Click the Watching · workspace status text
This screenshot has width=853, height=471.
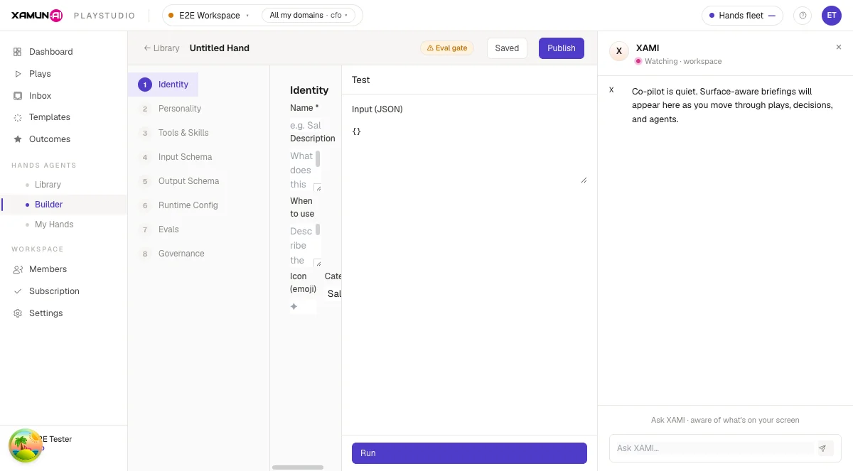click(683, 61)
